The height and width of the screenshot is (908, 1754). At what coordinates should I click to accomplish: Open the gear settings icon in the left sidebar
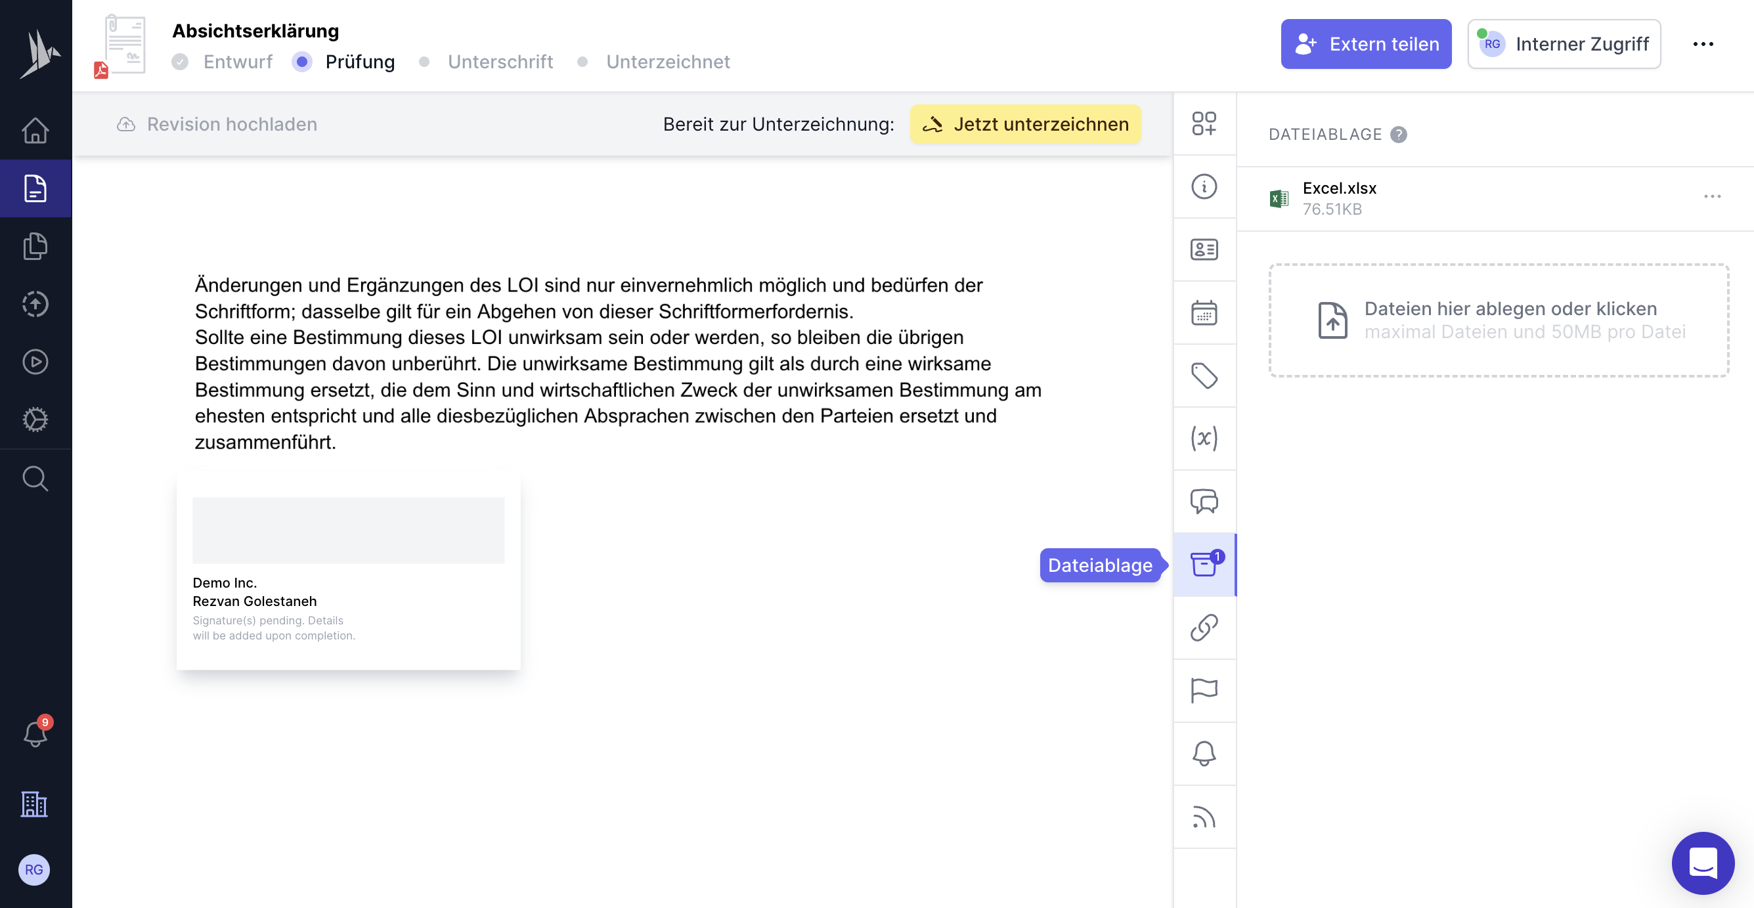[35, 420]
